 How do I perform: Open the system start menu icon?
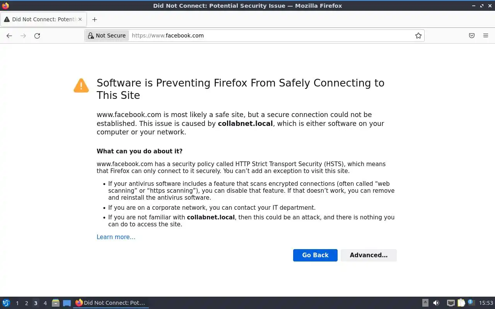coord(6,303)
